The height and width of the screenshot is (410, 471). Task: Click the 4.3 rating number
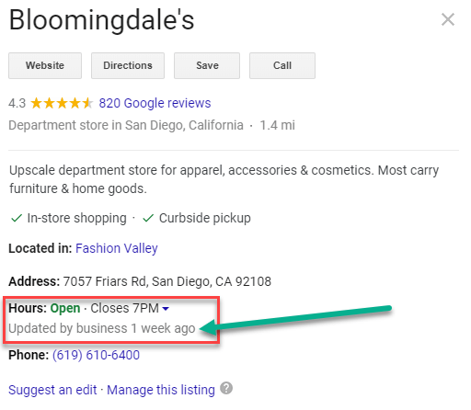(17, 103)
